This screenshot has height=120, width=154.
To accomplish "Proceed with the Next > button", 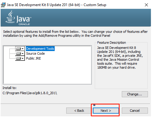I will (x=106, y=111).
